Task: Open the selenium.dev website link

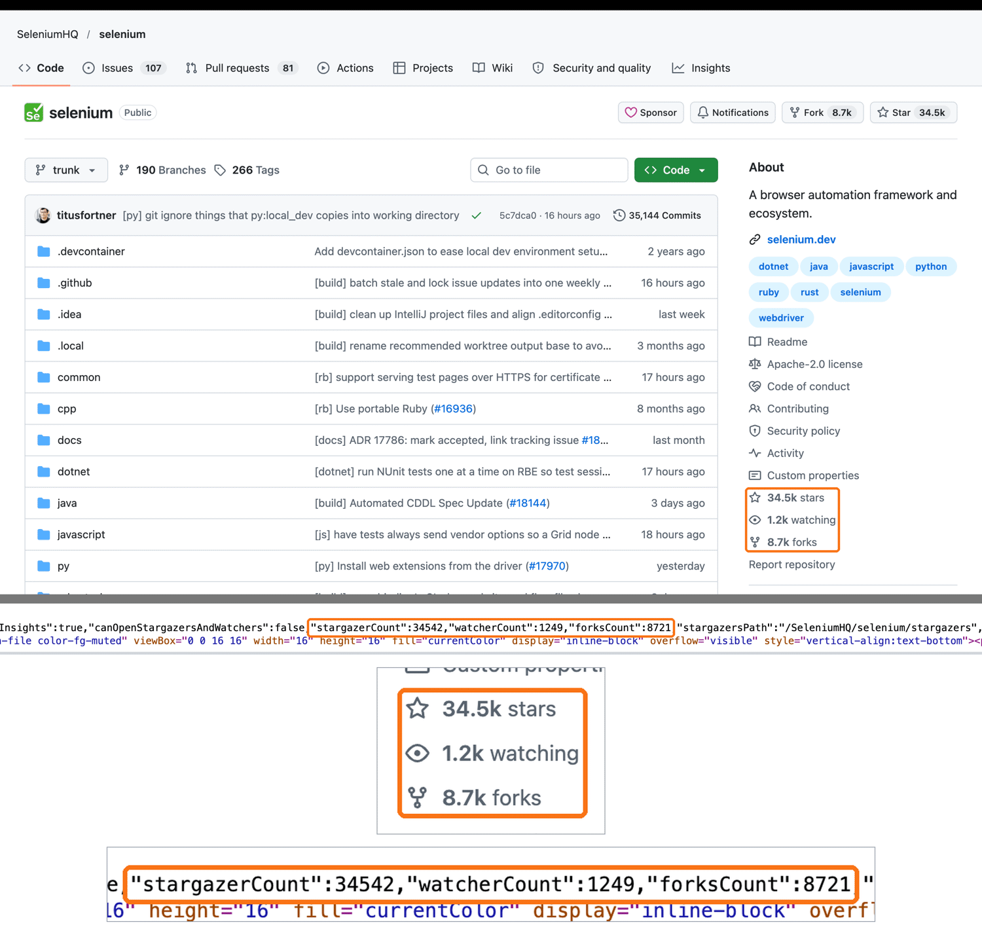Action: [x=801, y=240]
